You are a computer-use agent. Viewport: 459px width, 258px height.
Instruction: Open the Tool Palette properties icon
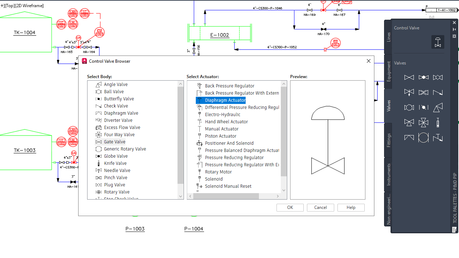click(x=454, y=36)
